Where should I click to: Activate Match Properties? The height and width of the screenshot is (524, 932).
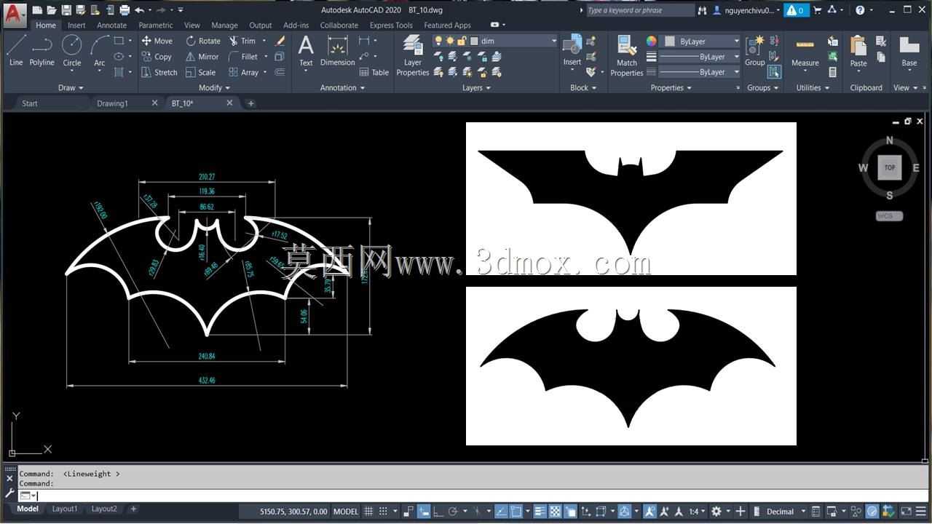tap(626, 55)
